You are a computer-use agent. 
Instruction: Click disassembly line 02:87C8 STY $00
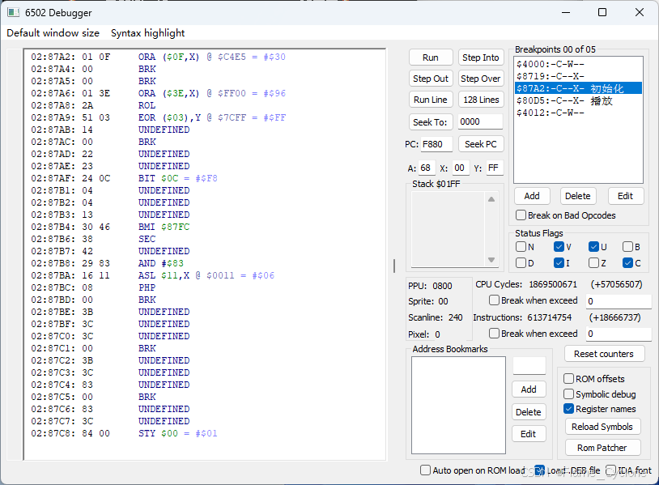tap(125, 433)
